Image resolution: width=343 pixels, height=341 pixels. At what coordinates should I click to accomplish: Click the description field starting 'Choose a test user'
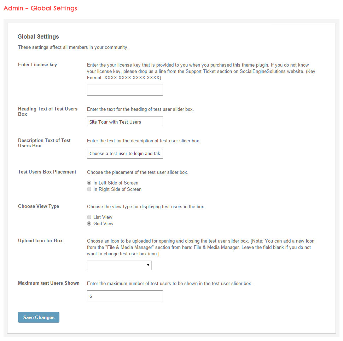125,153
